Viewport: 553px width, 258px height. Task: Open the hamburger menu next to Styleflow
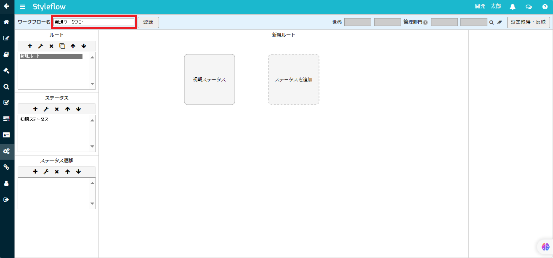coord(23,7)
